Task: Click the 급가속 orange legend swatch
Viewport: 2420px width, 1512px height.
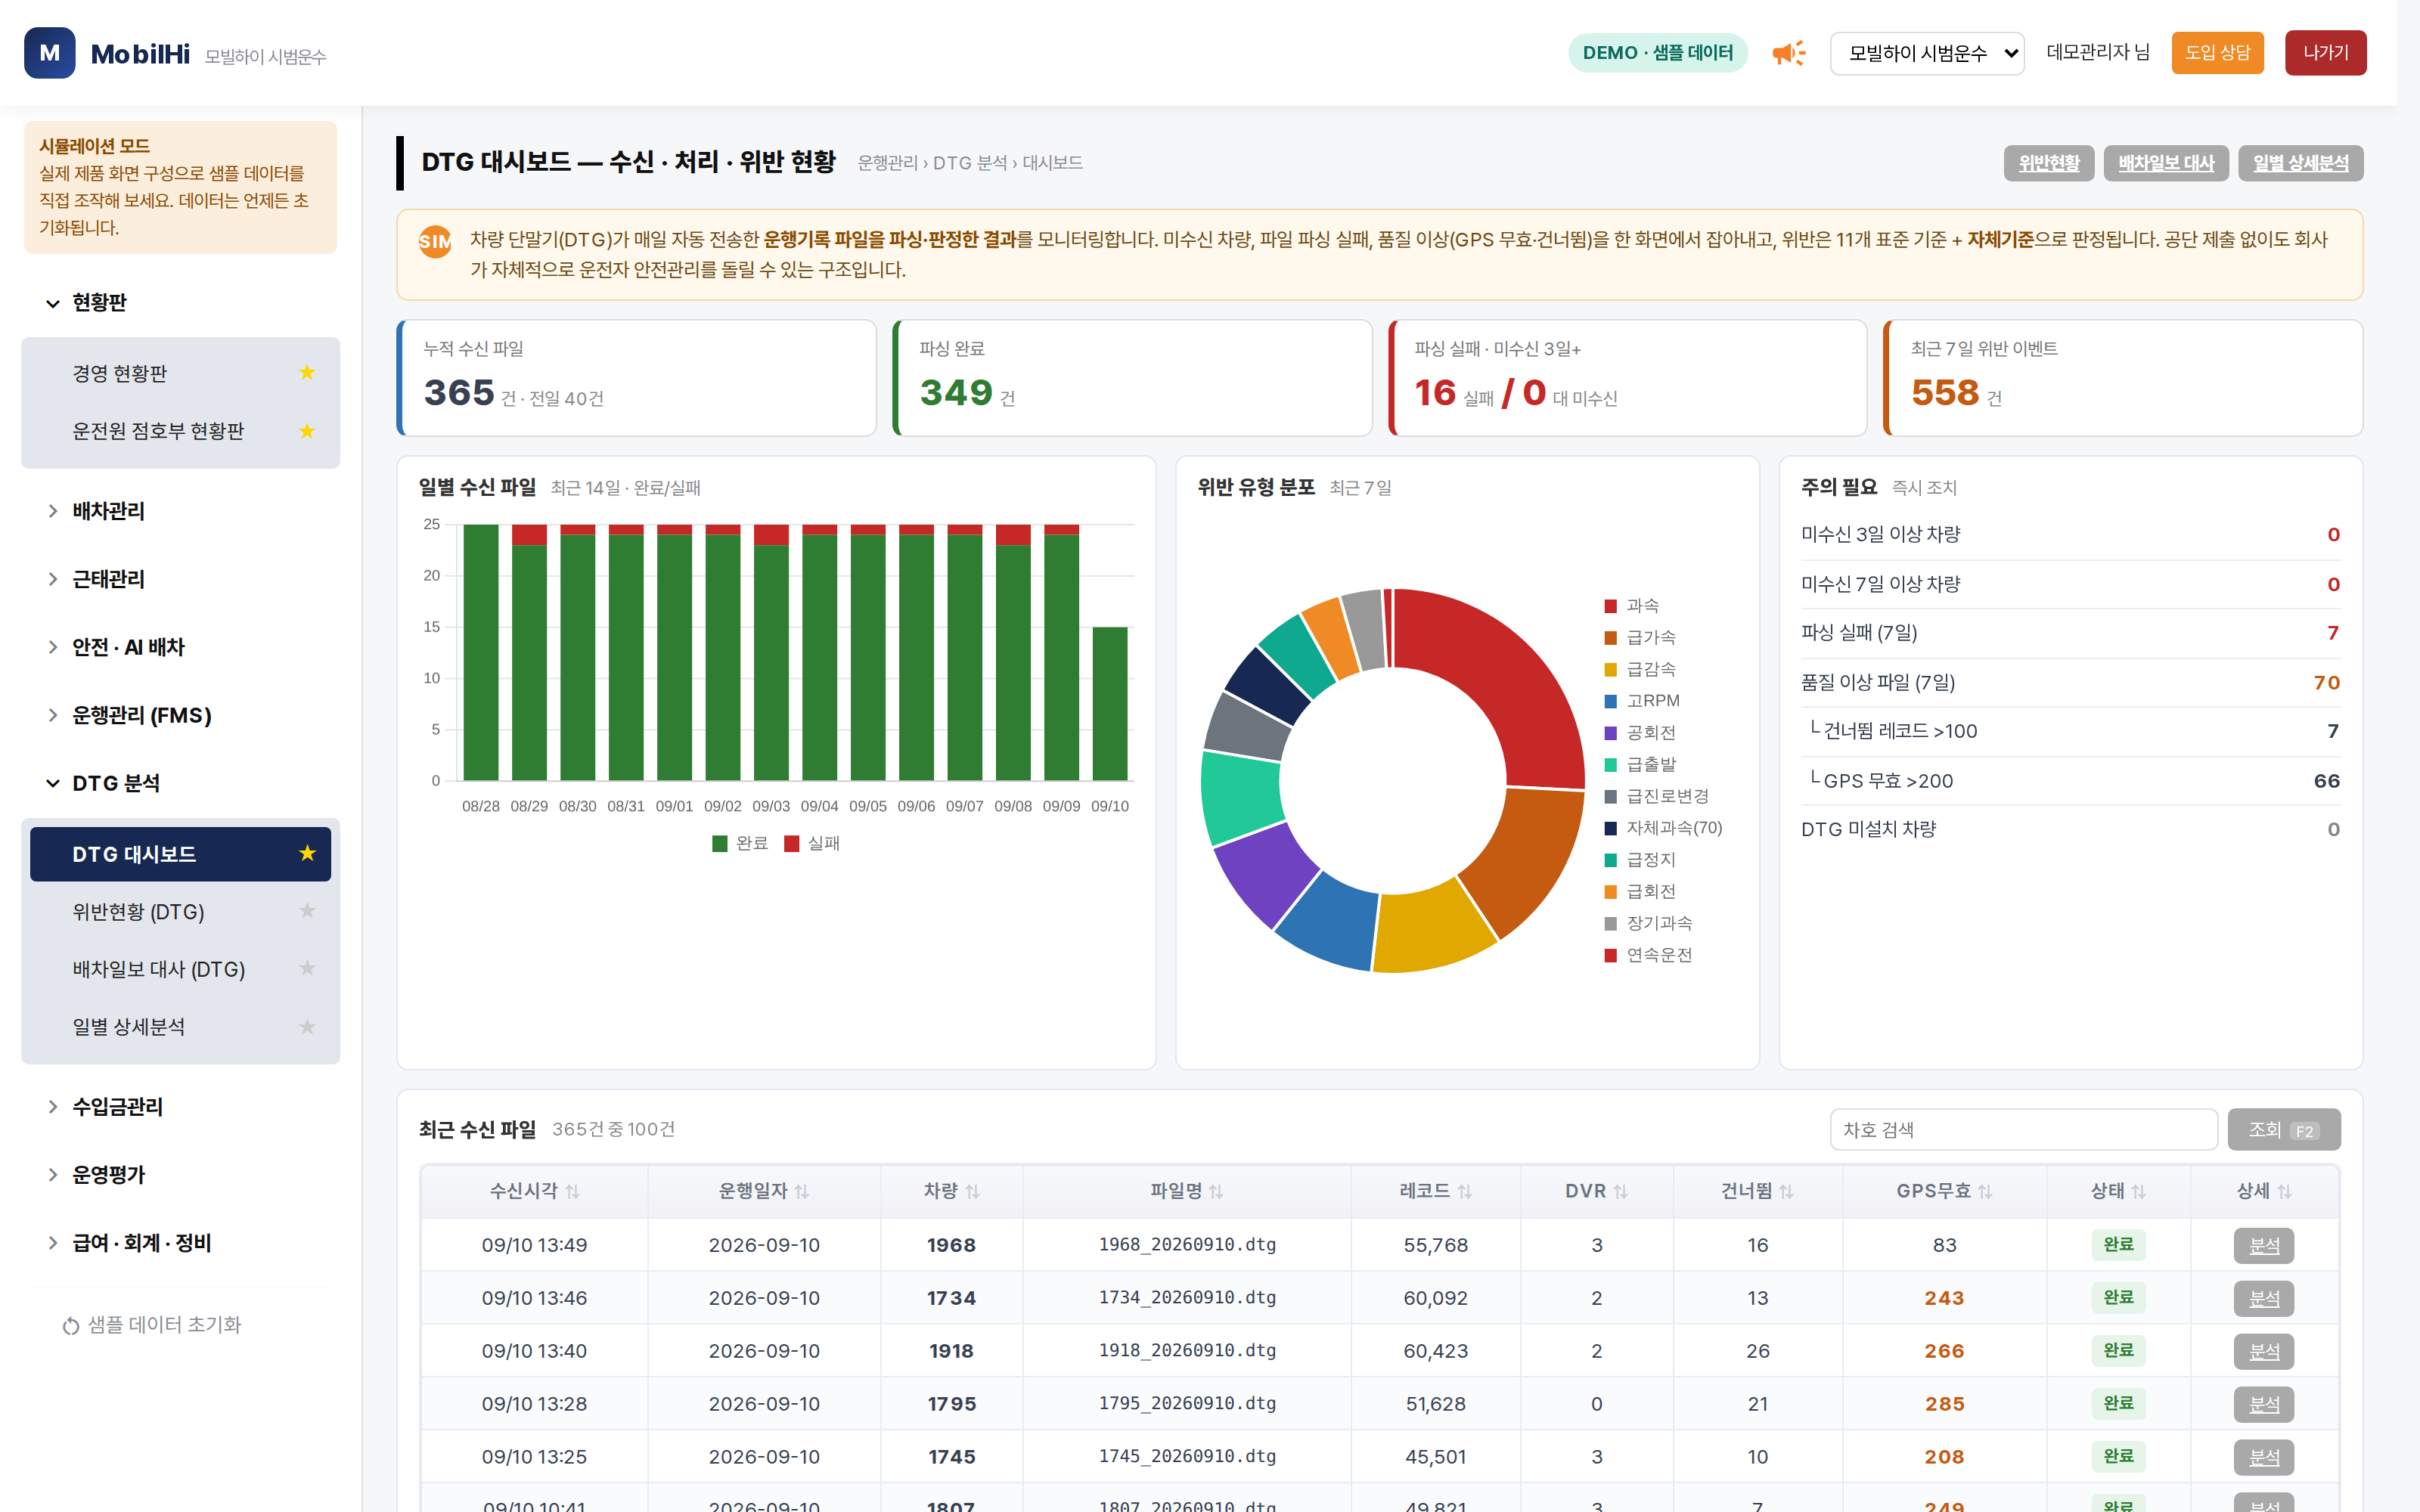Action: (x=1610, y=638)
